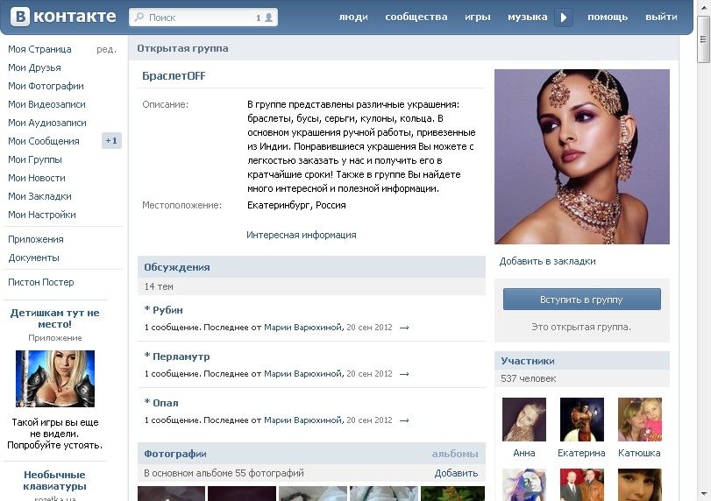Open the Участники section header
The width and height of the screenshot is (711, 501).
582,361
